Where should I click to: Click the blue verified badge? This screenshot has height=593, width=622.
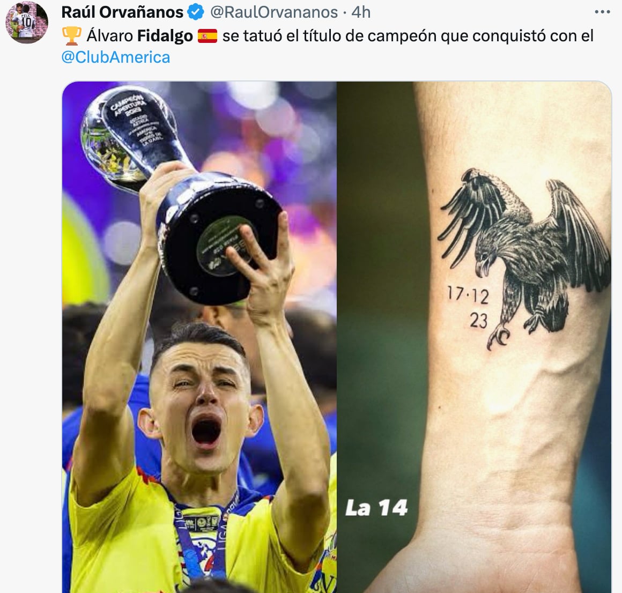click(195, 12)
